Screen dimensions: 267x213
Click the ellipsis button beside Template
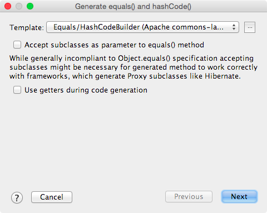[250, 27]
